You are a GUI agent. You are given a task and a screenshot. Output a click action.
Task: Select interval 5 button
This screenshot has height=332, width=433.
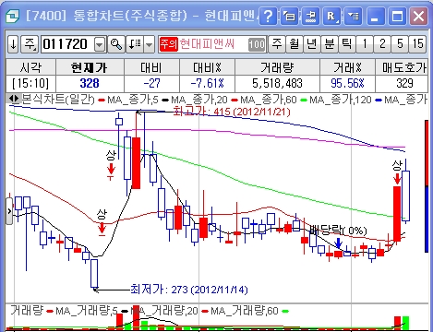tap(400, 44)
